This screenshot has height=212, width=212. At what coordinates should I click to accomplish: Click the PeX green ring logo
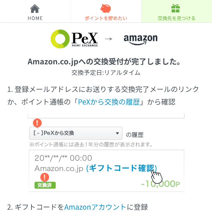[60, 39]
